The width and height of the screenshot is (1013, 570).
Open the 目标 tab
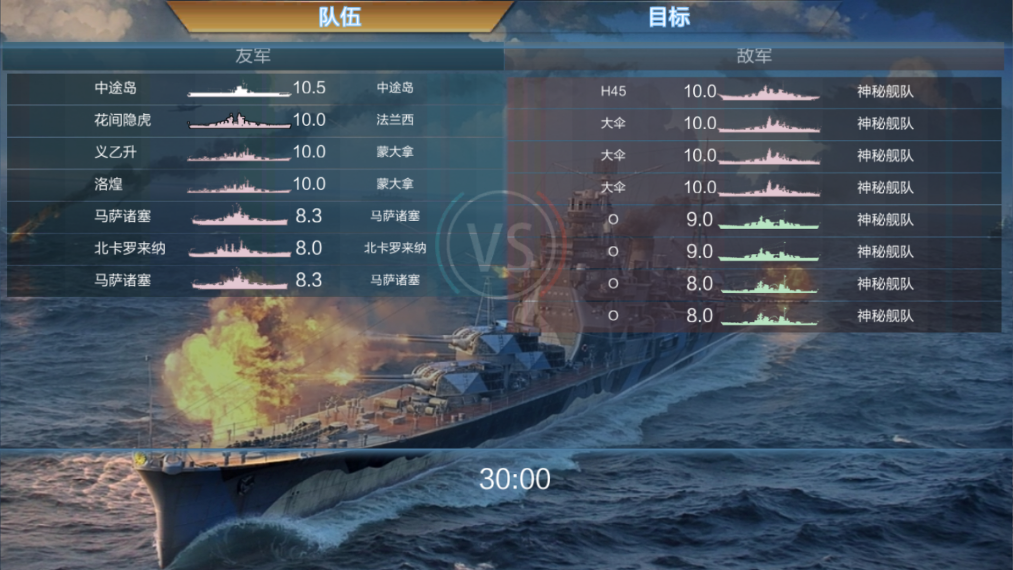pos(669,17)
